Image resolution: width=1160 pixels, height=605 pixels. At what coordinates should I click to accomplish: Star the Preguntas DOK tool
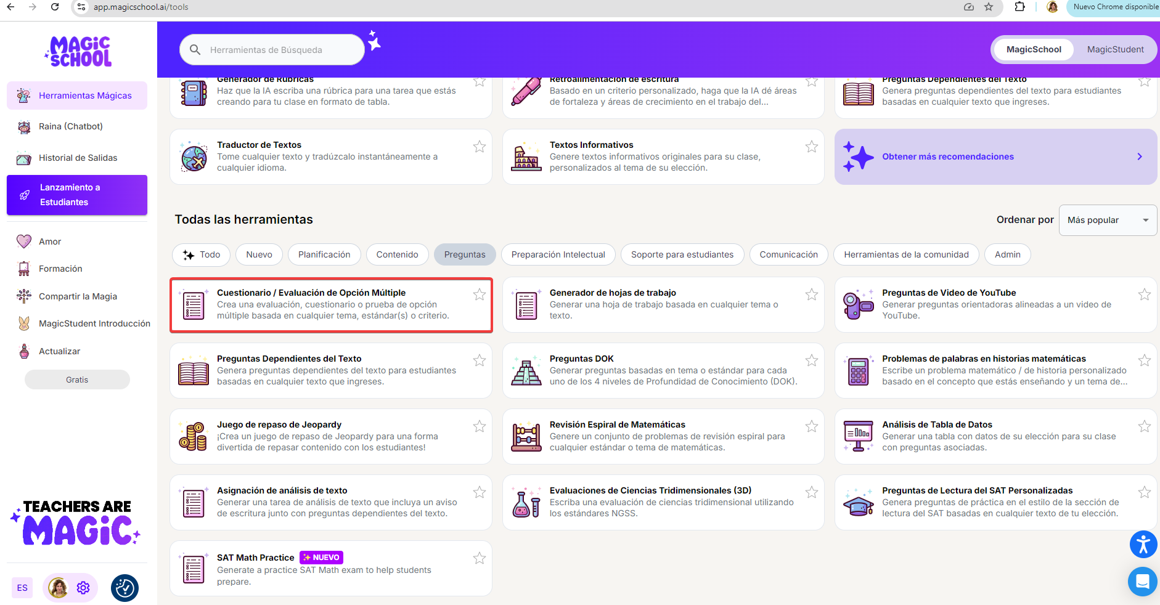point(811,360)
